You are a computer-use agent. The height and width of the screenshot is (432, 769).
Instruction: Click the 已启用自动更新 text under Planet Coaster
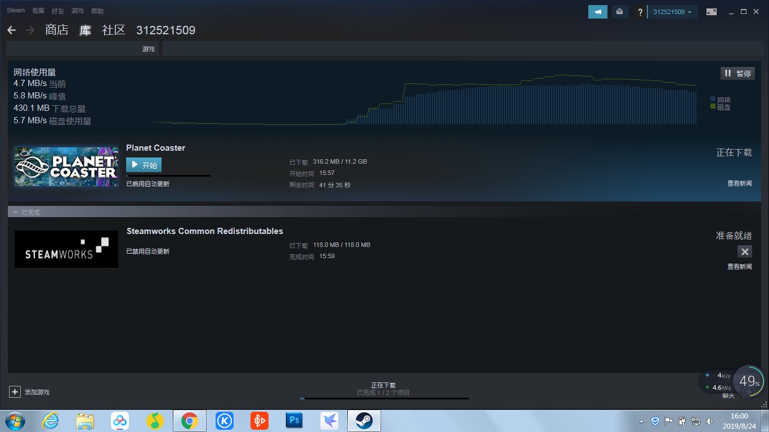(147, 184)
